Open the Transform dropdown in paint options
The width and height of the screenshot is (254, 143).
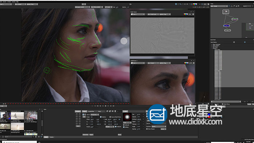tap(159, 126)
